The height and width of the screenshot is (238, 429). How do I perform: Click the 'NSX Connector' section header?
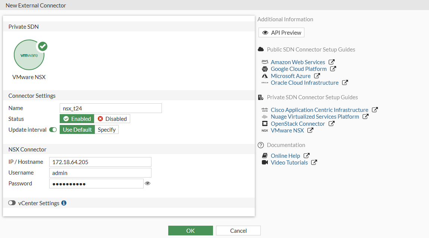[x=27, y=149]
